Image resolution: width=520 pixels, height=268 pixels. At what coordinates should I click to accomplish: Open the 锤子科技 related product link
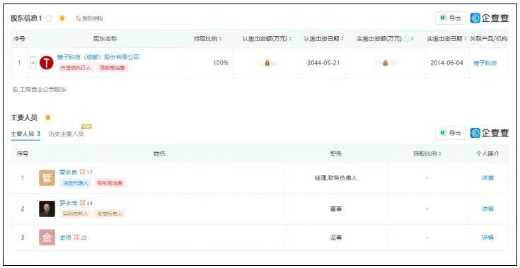pos(485,63)
